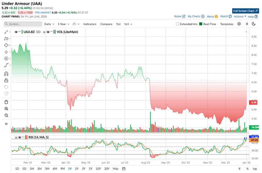The height and width of the screenshot is (173, 262).
Task: Open the Notes editor
Action: coord(180,16)
